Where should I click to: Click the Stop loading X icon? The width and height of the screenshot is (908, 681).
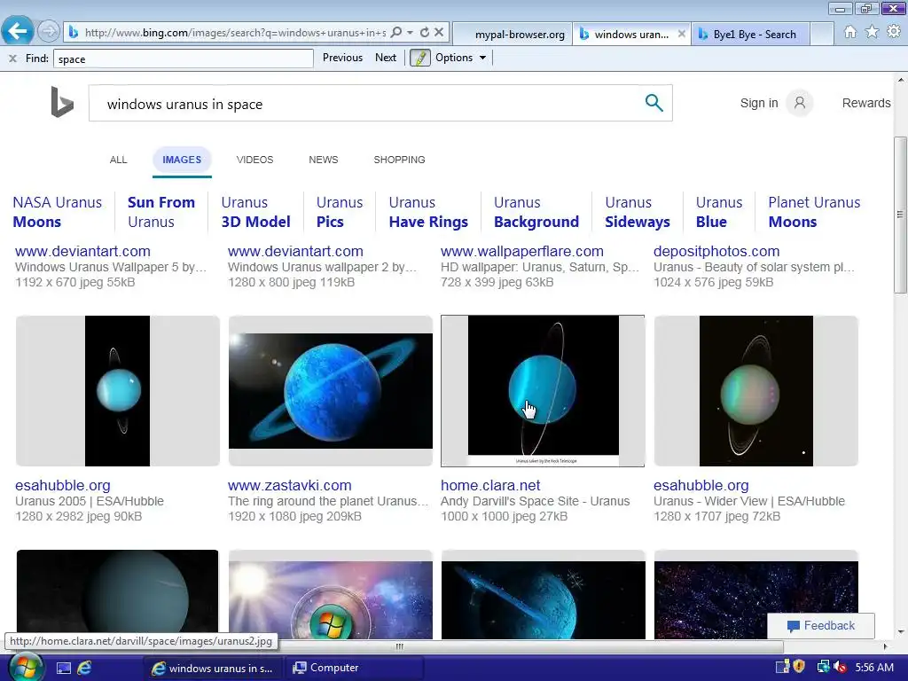coord(439,33)
